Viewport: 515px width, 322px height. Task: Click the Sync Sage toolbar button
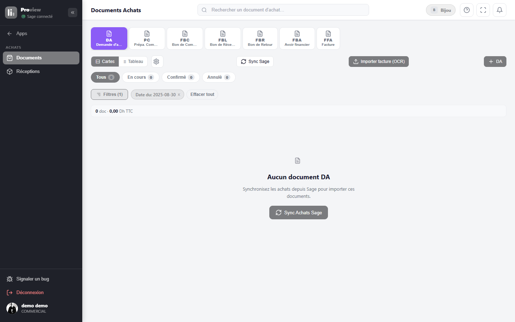pos(255,62)
